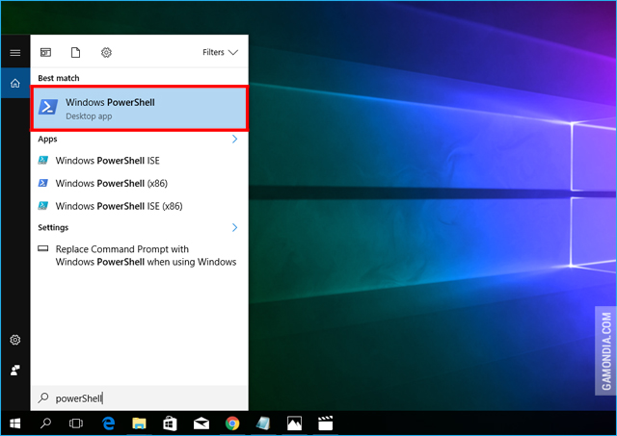
Task: Select the Home icon in search sidebar
Action: point(15,83)
